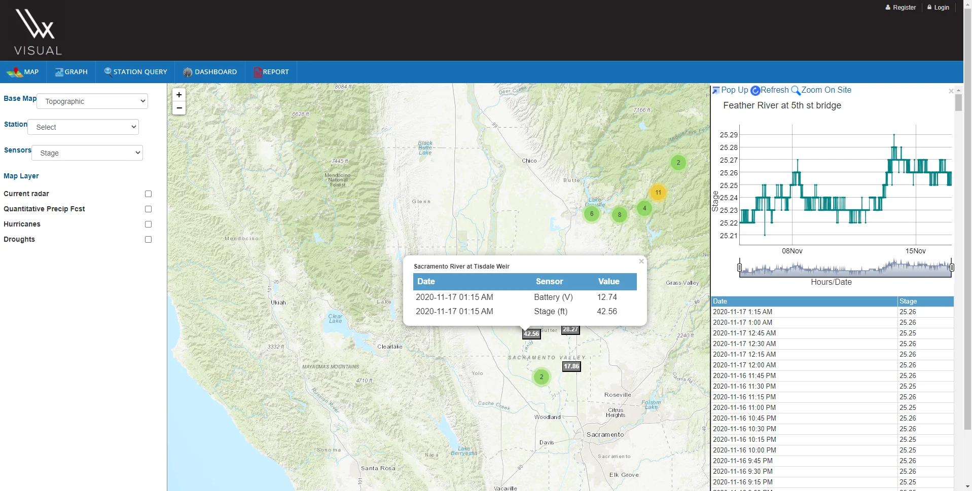The width and height of the screenshot is (972, 491).
Task: Click the 17.86 stage station marker
Action: (571, 366)
